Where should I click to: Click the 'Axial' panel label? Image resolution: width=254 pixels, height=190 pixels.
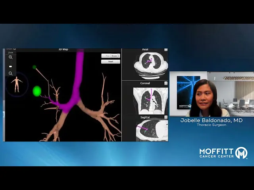click(145, 49)
